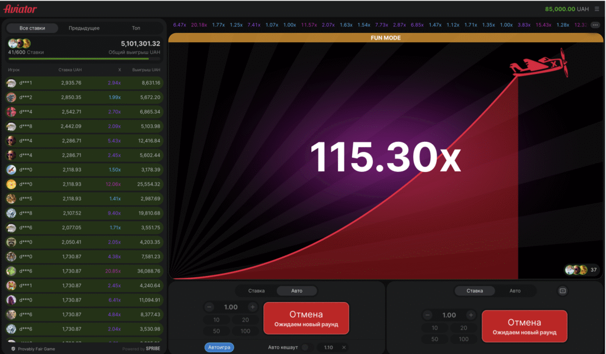Open the Топ tab
Image resolution: width=606 pixels, height=354 pixels.
click(x=136, y=28)
